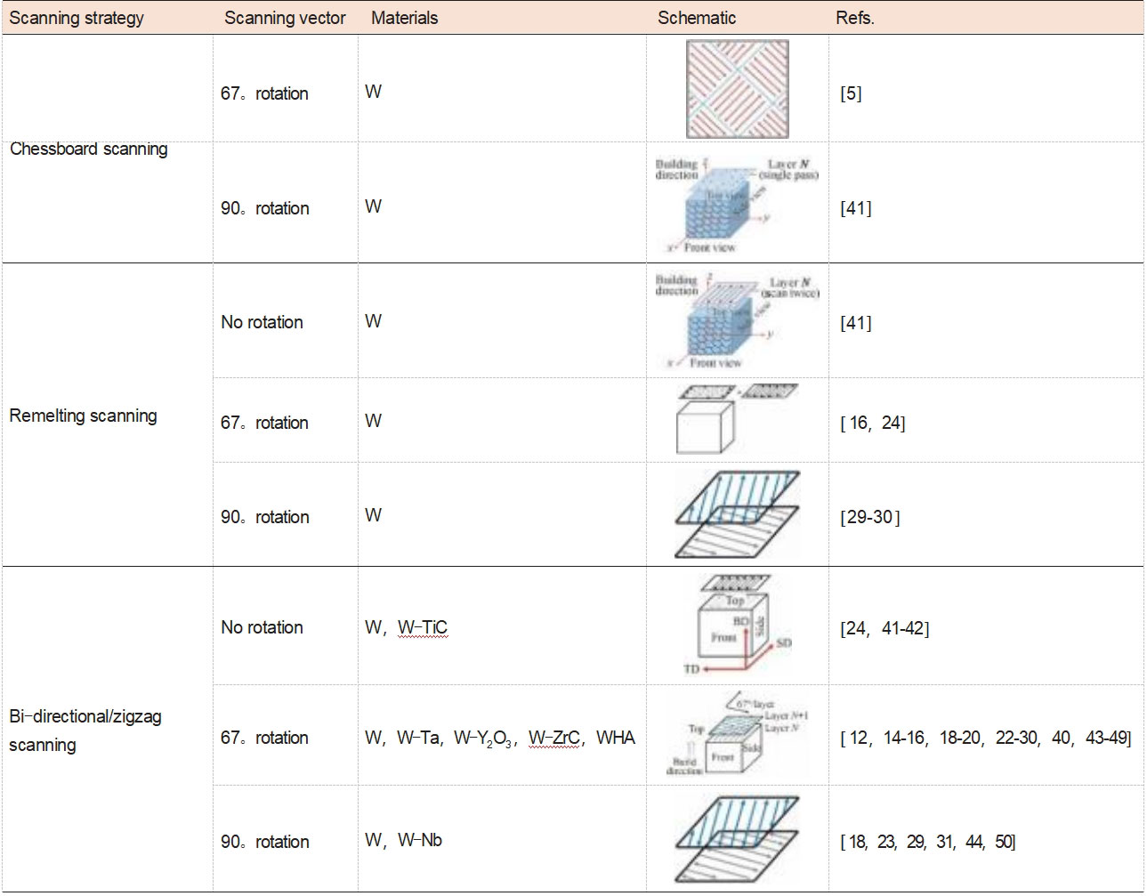Screen dimensions: 1147x896
Task: Open reference [5]
Action: coord(851,93)
